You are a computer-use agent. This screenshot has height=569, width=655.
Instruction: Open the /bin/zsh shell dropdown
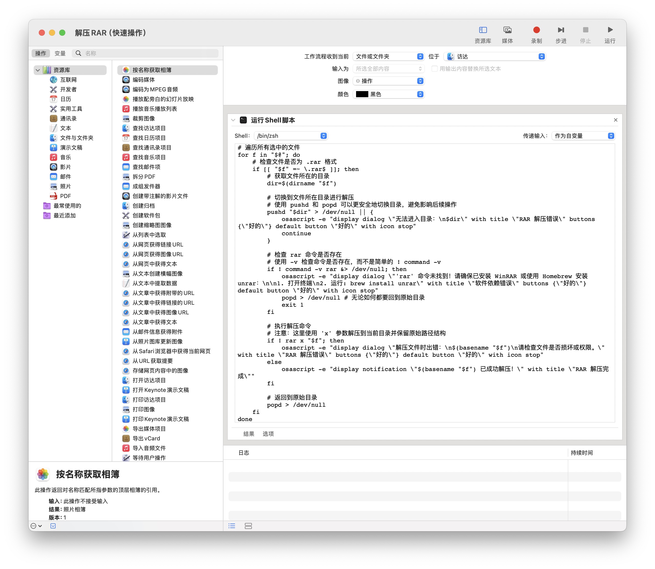(291, 136)
